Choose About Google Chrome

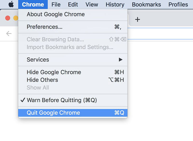pyautogui.click(x=56, y=14)
